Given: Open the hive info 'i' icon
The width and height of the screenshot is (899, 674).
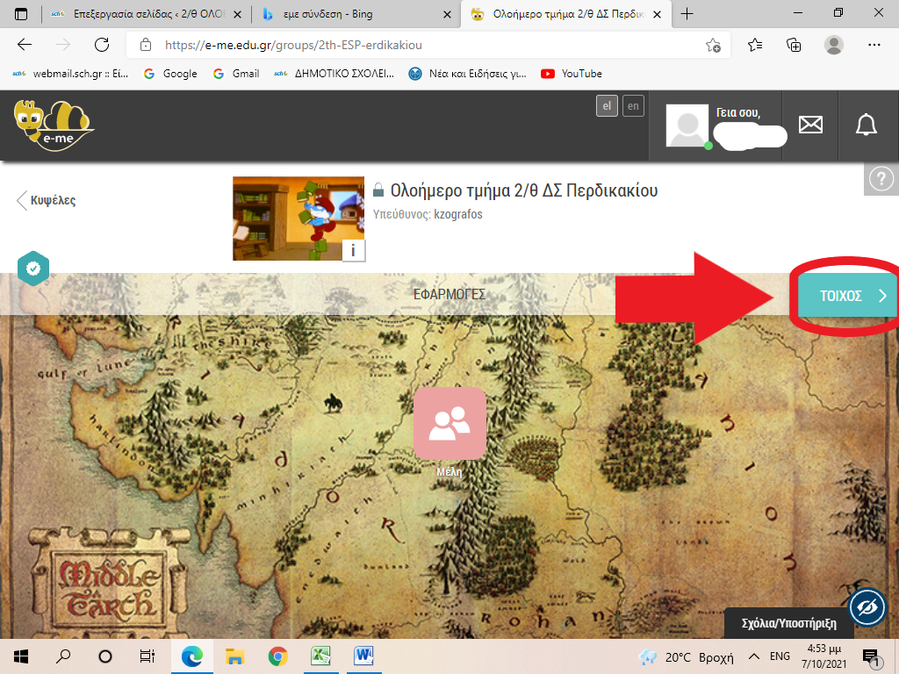Looking at the screenshot, I should pyautogui.click(x=353, y=250).
